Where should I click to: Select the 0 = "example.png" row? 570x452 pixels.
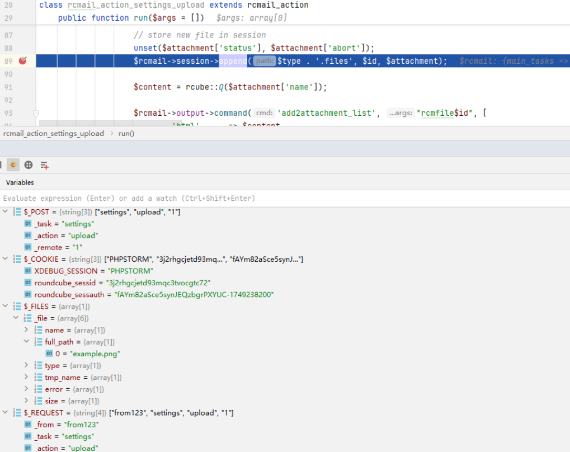coord(285,354)
